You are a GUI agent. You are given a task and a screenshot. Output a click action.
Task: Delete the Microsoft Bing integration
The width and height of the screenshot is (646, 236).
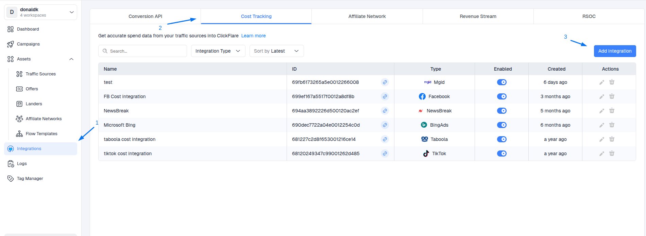tap(612, 125)
